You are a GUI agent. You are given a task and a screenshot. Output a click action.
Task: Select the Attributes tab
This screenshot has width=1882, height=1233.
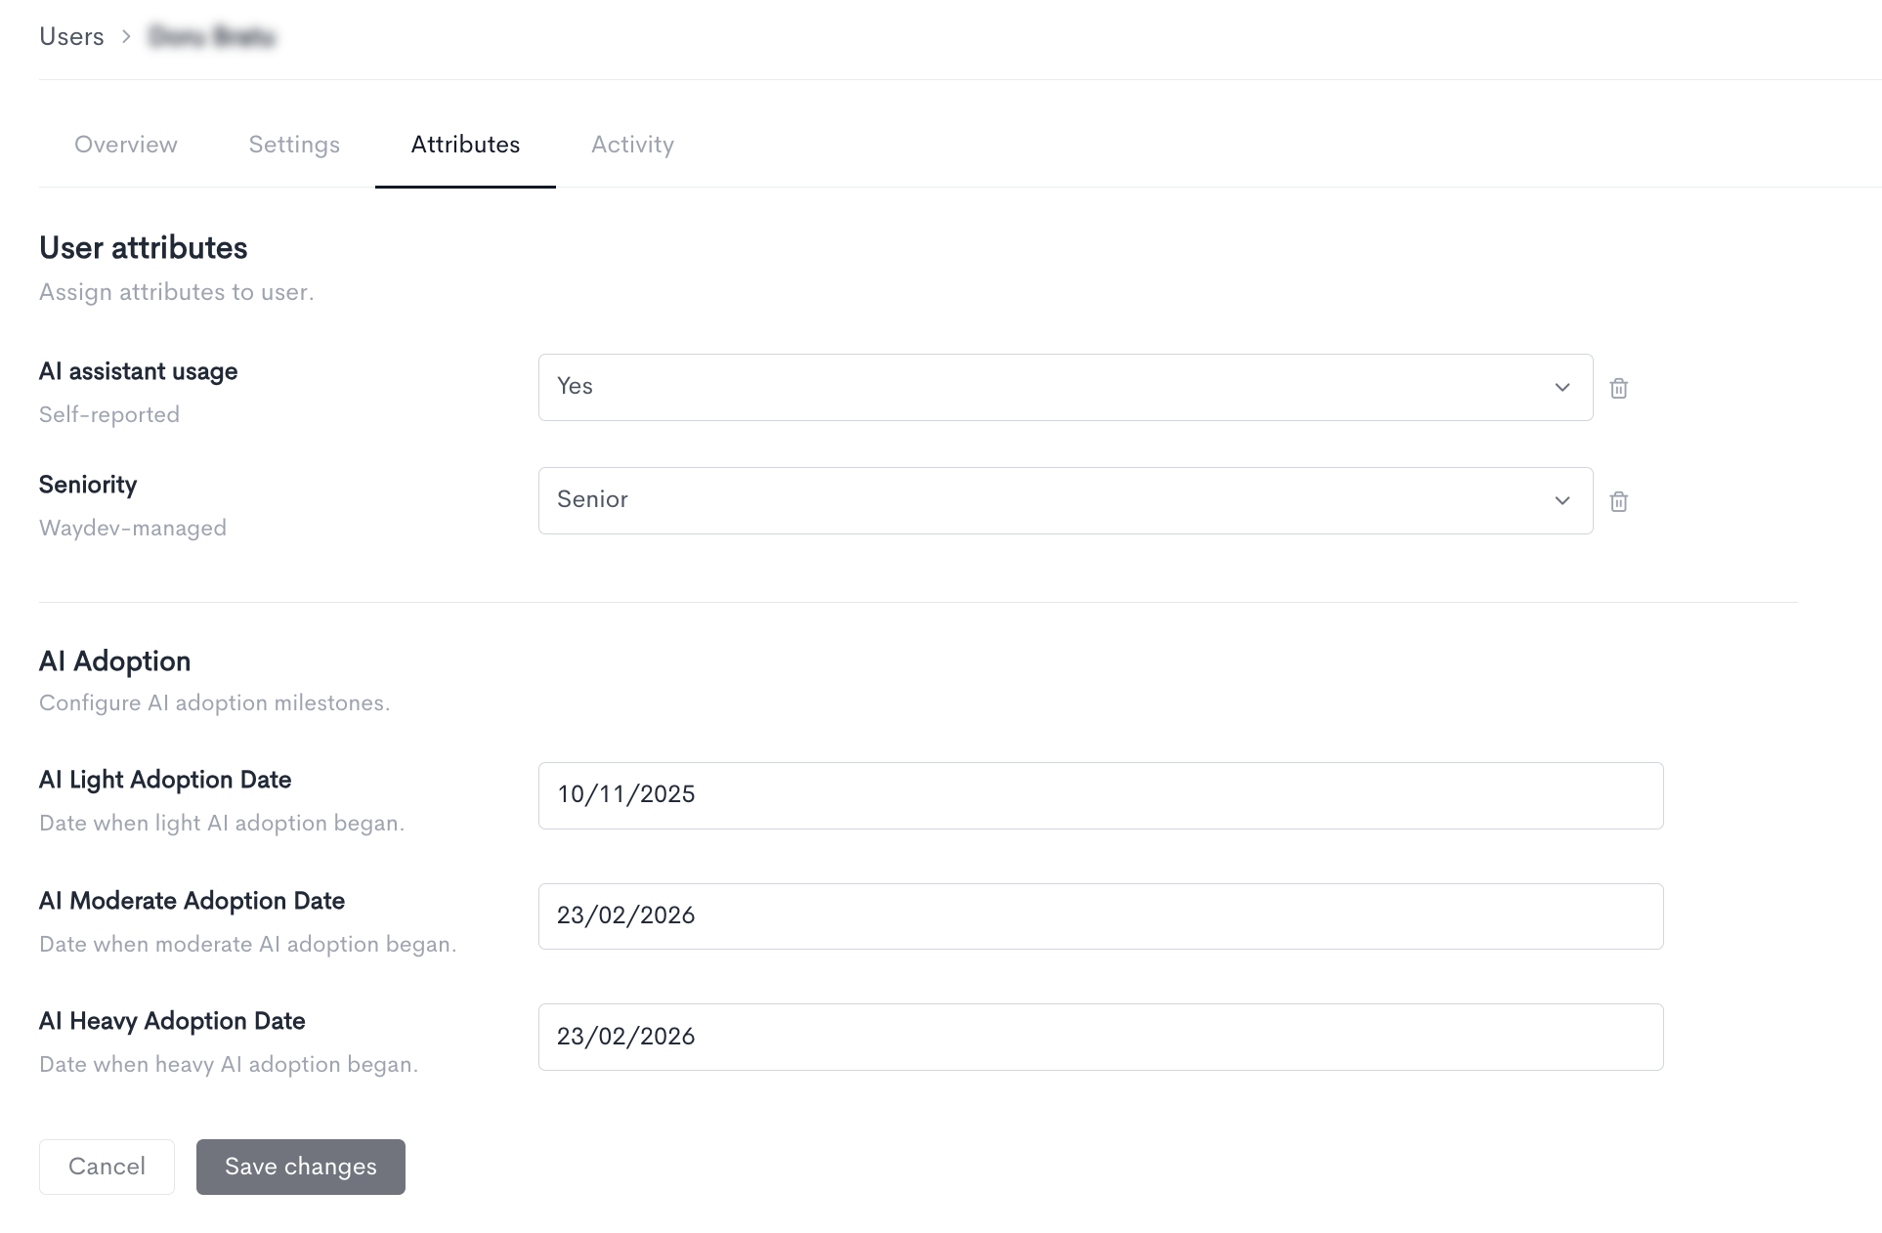465,145
